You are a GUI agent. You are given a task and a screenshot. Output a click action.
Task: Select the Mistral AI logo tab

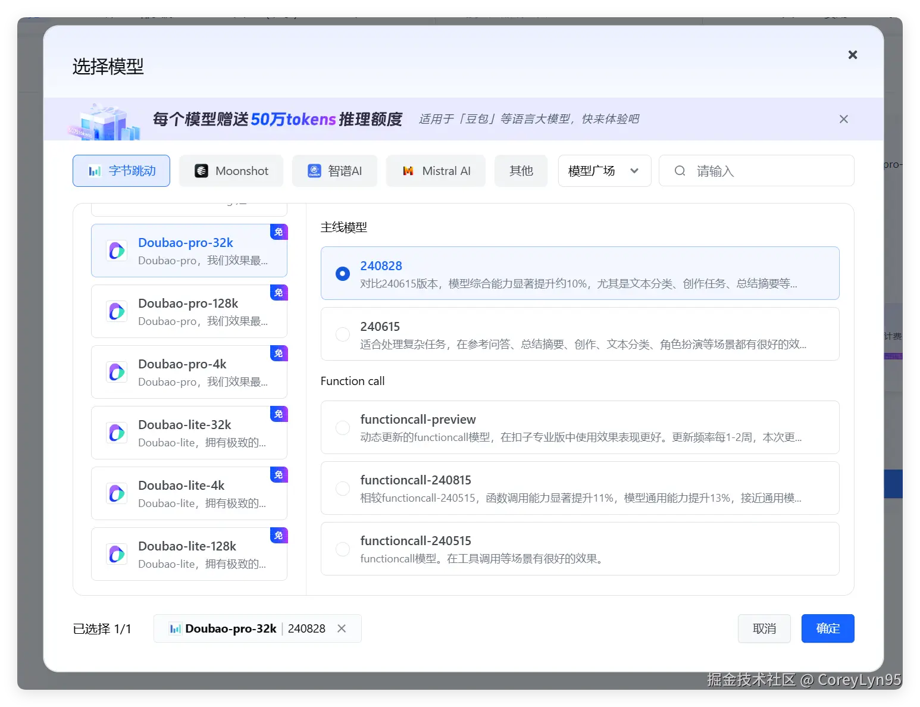(x=408, y=171)
